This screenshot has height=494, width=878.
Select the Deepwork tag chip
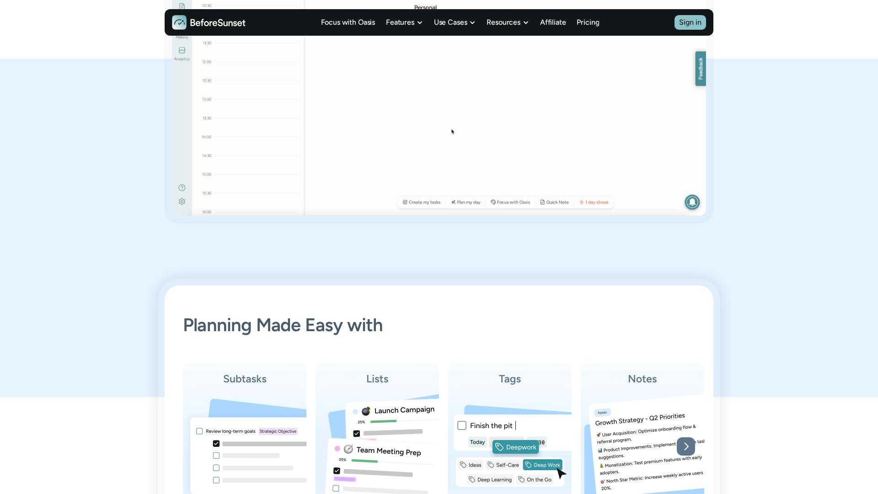pos(515,447)
